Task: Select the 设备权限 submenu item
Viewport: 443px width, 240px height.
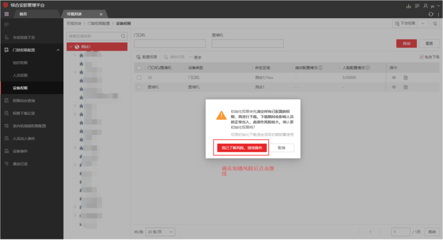Action: pos(32,88)
